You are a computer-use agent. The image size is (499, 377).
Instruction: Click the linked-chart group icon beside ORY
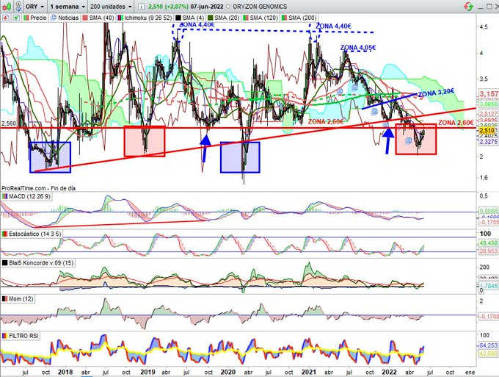point(18,6)
